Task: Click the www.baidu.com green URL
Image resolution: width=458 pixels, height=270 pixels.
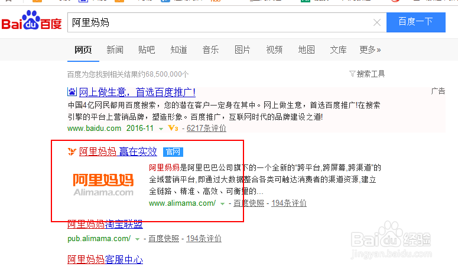Action: [94, 128]
